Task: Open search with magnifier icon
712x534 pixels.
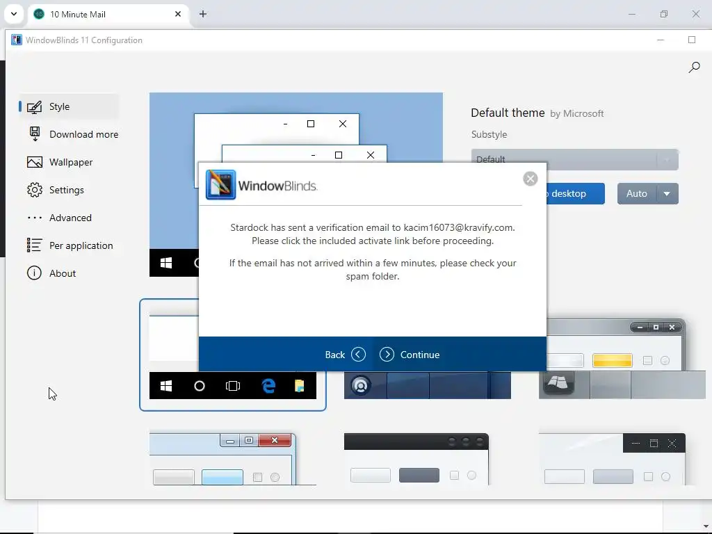Action: [694, 67]
